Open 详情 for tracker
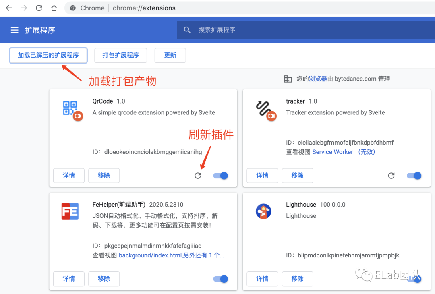Viewport: 435px width, 294px height. (262, 175)
